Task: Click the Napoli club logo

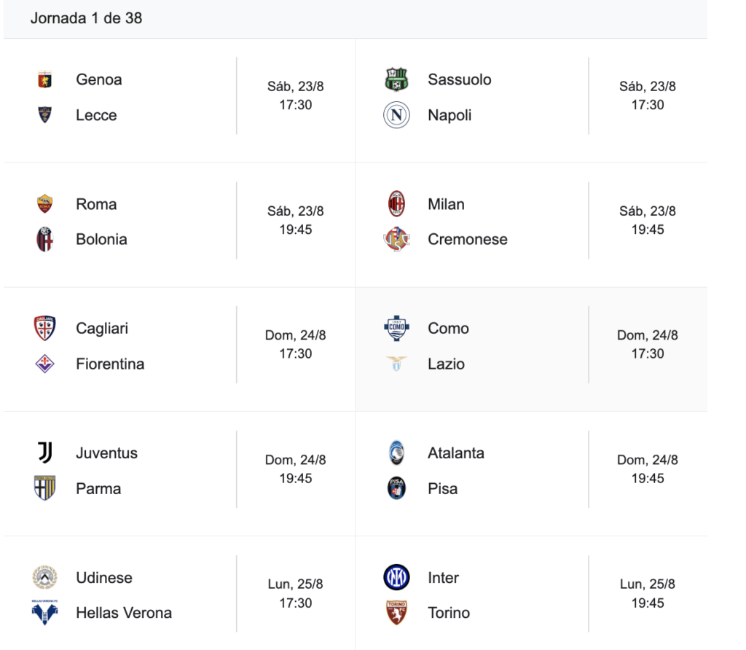Action: coord(396,115)
